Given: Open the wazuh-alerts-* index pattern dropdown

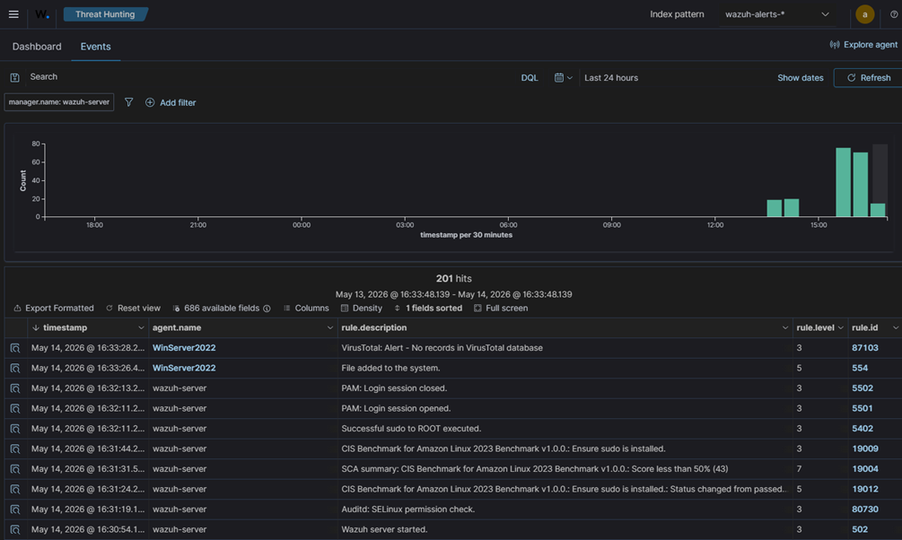Looking at the screenshot, I should click(776, 14).
